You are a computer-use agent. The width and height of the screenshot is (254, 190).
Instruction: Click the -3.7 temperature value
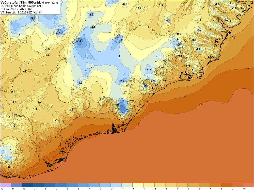click(x=58, y=33)
